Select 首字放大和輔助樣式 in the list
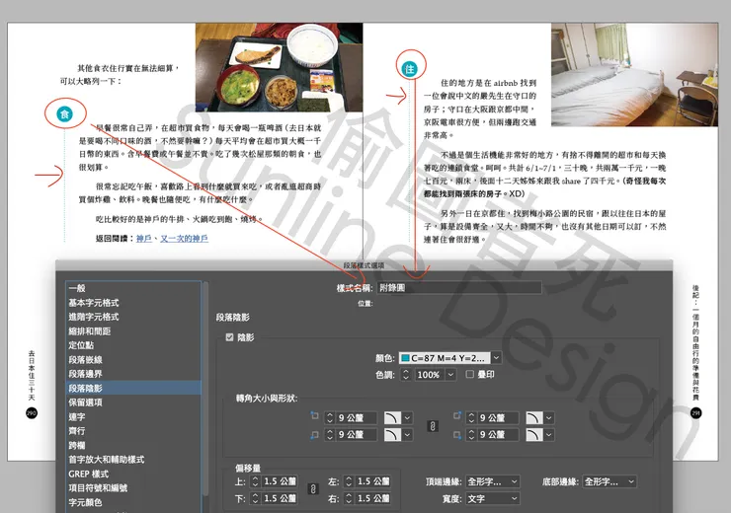The height and width of the screenshot is (513, 731). (133, 460)
